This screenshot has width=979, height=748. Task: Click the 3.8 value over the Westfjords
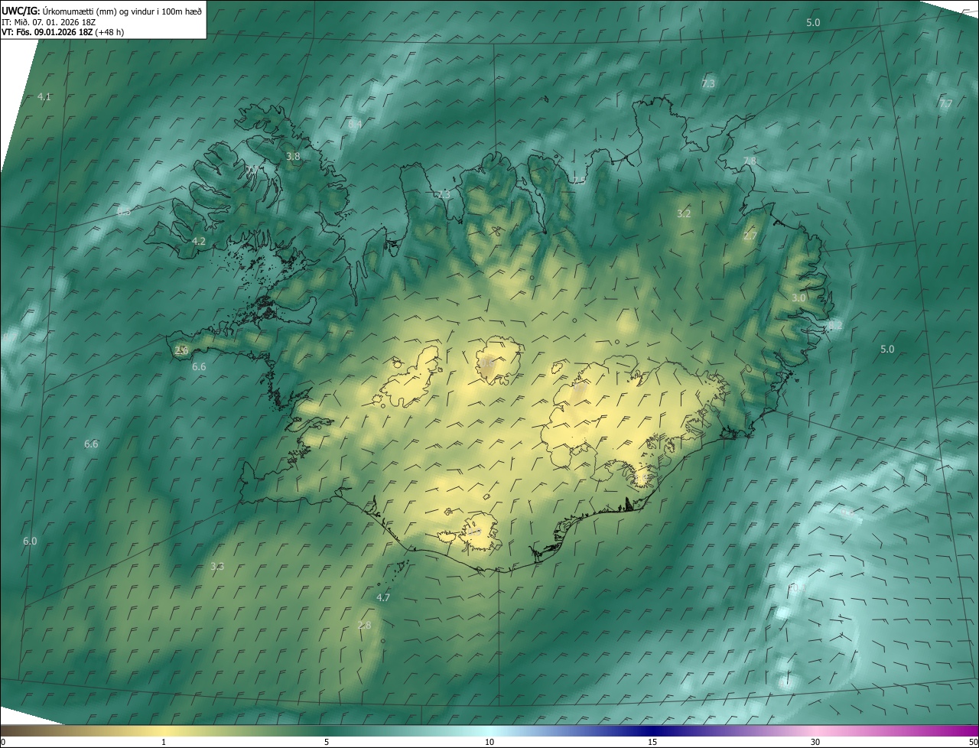pyautogui.click(x=293, y=156)
